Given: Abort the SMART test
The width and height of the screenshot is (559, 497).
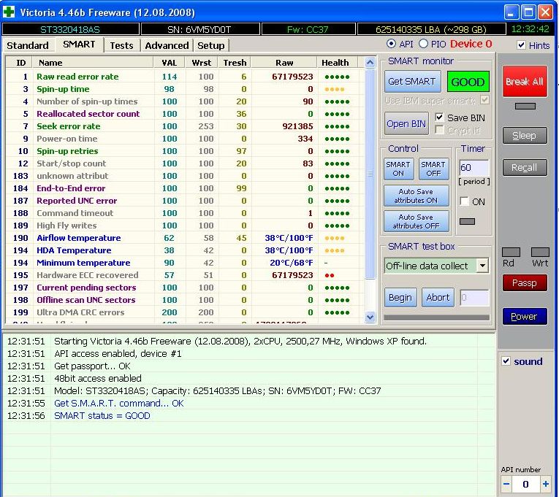Looking at the screenshot, I should pyautogui.click(x=438, y=297).
